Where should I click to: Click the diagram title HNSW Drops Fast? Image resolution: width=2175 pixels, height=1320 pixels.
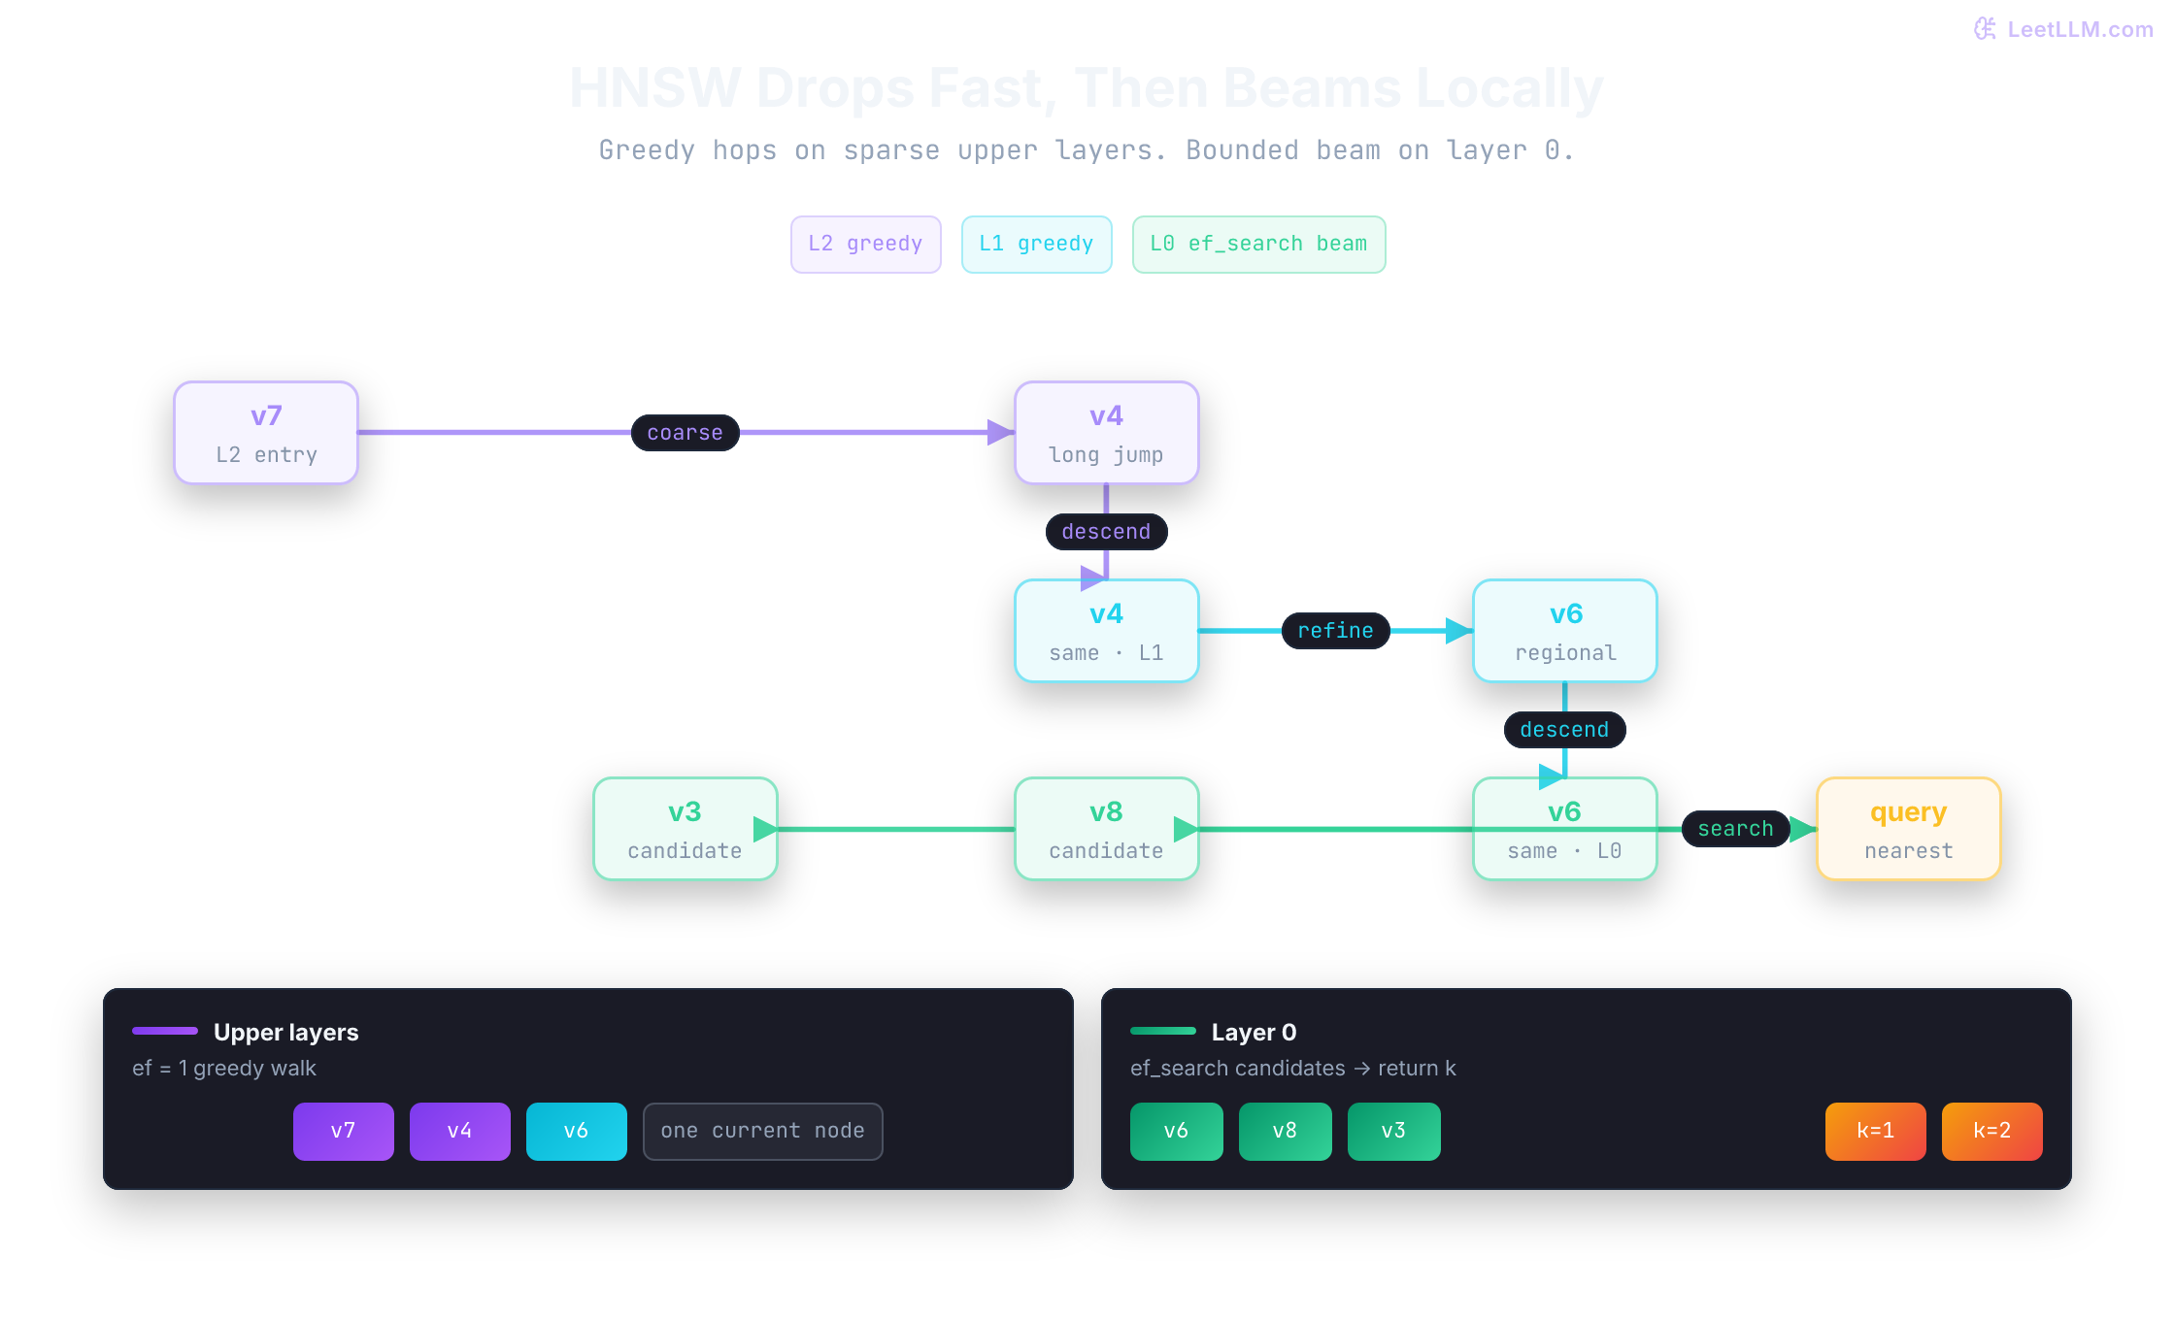pos(1087,87)
